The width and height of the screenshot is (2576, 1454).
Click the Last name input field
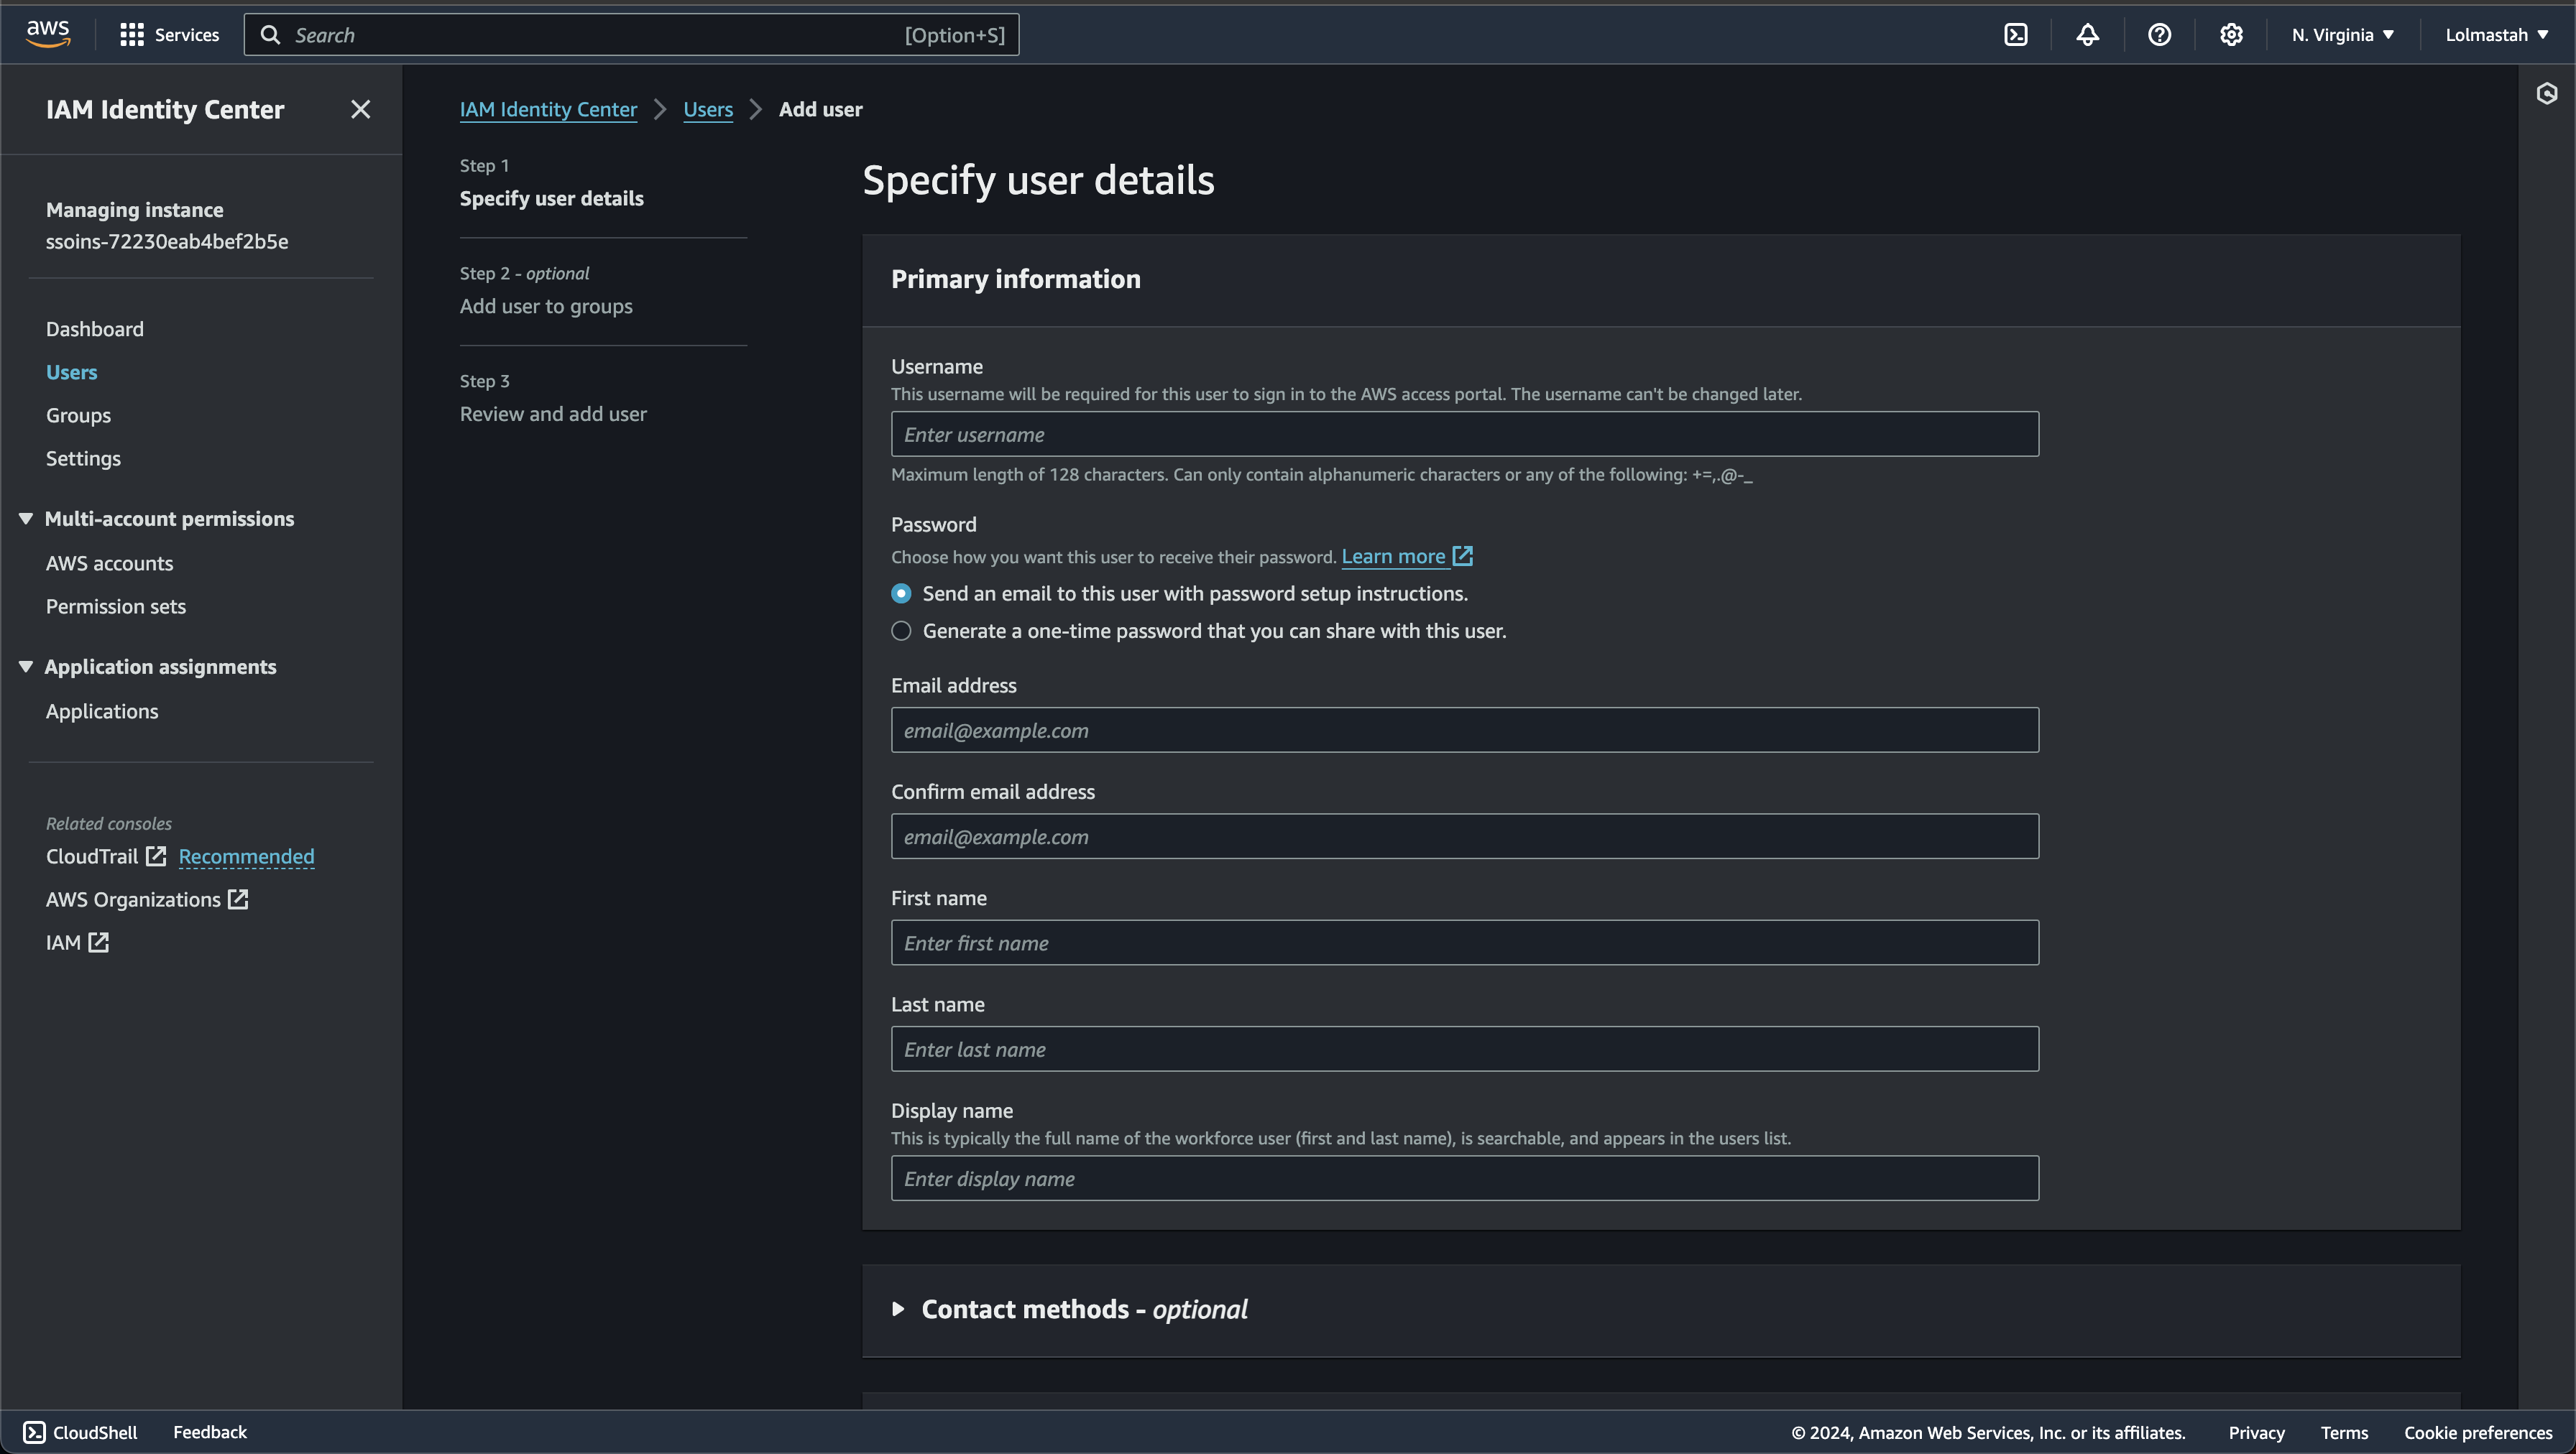point(1465,1050)
